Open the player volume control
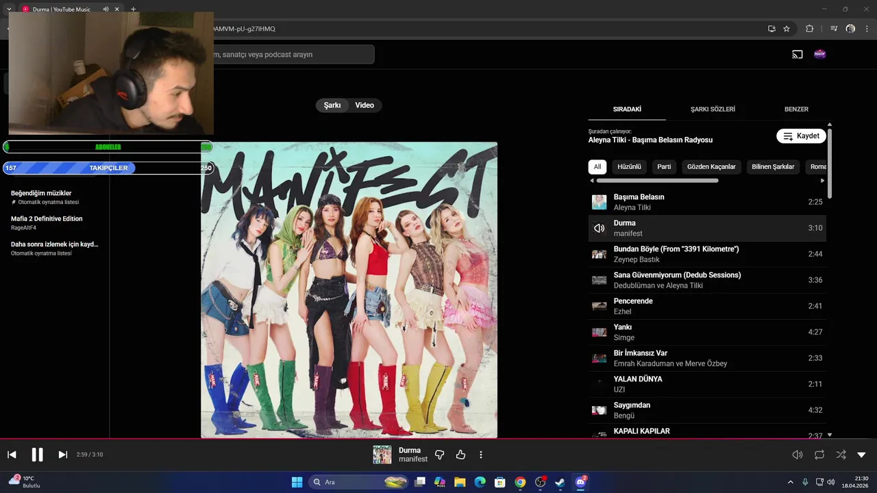 (798, 455)
